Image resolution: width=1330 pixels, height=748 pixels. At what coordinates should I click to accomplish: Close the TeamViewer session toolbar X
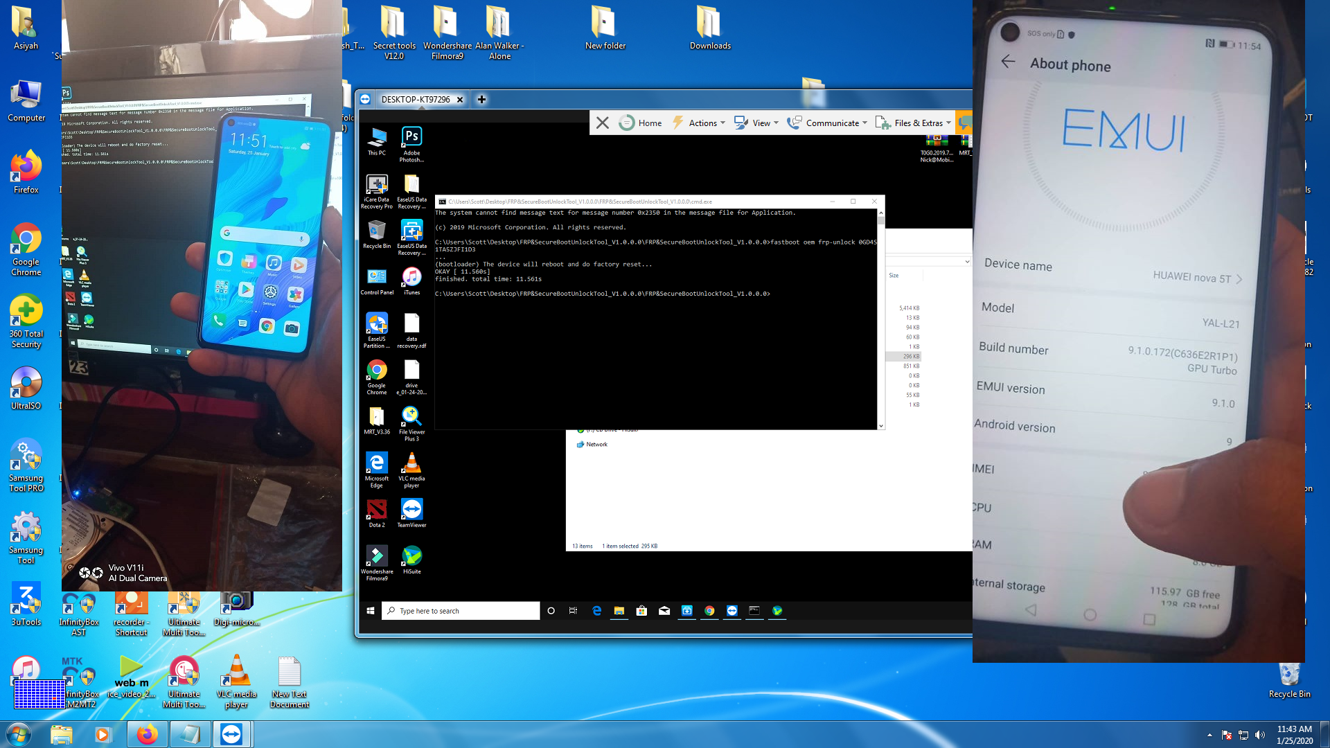[602, 123]
